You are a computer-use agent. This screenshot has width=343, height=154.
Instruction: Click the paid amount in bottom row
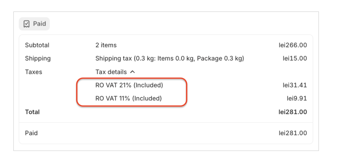(292, 133)
